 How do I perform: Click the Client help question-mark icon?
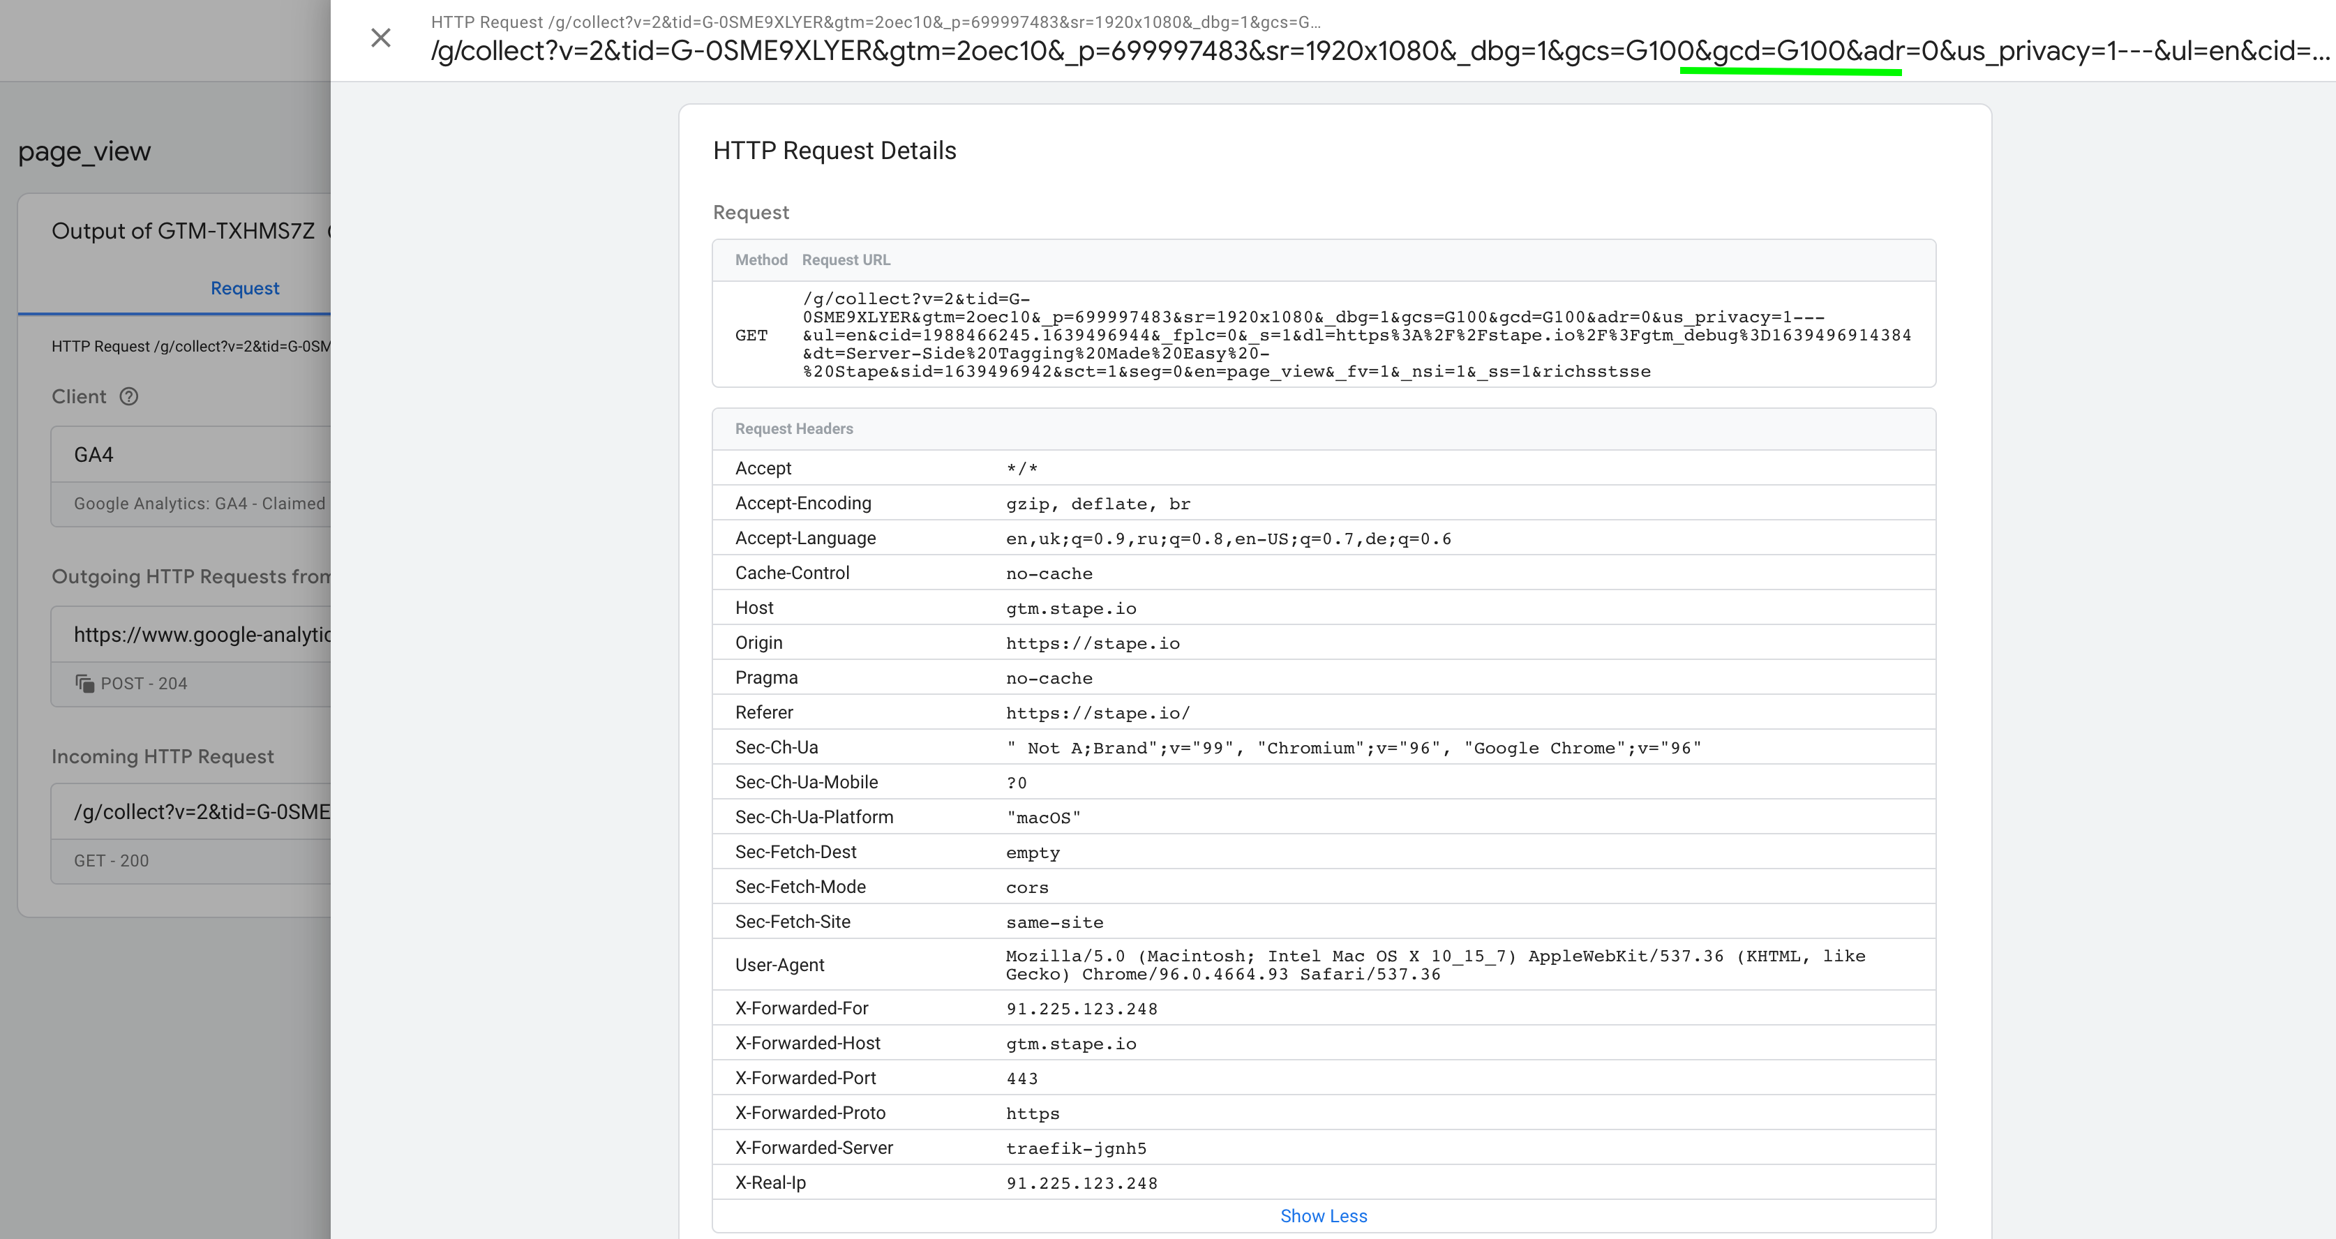[130, 396]
